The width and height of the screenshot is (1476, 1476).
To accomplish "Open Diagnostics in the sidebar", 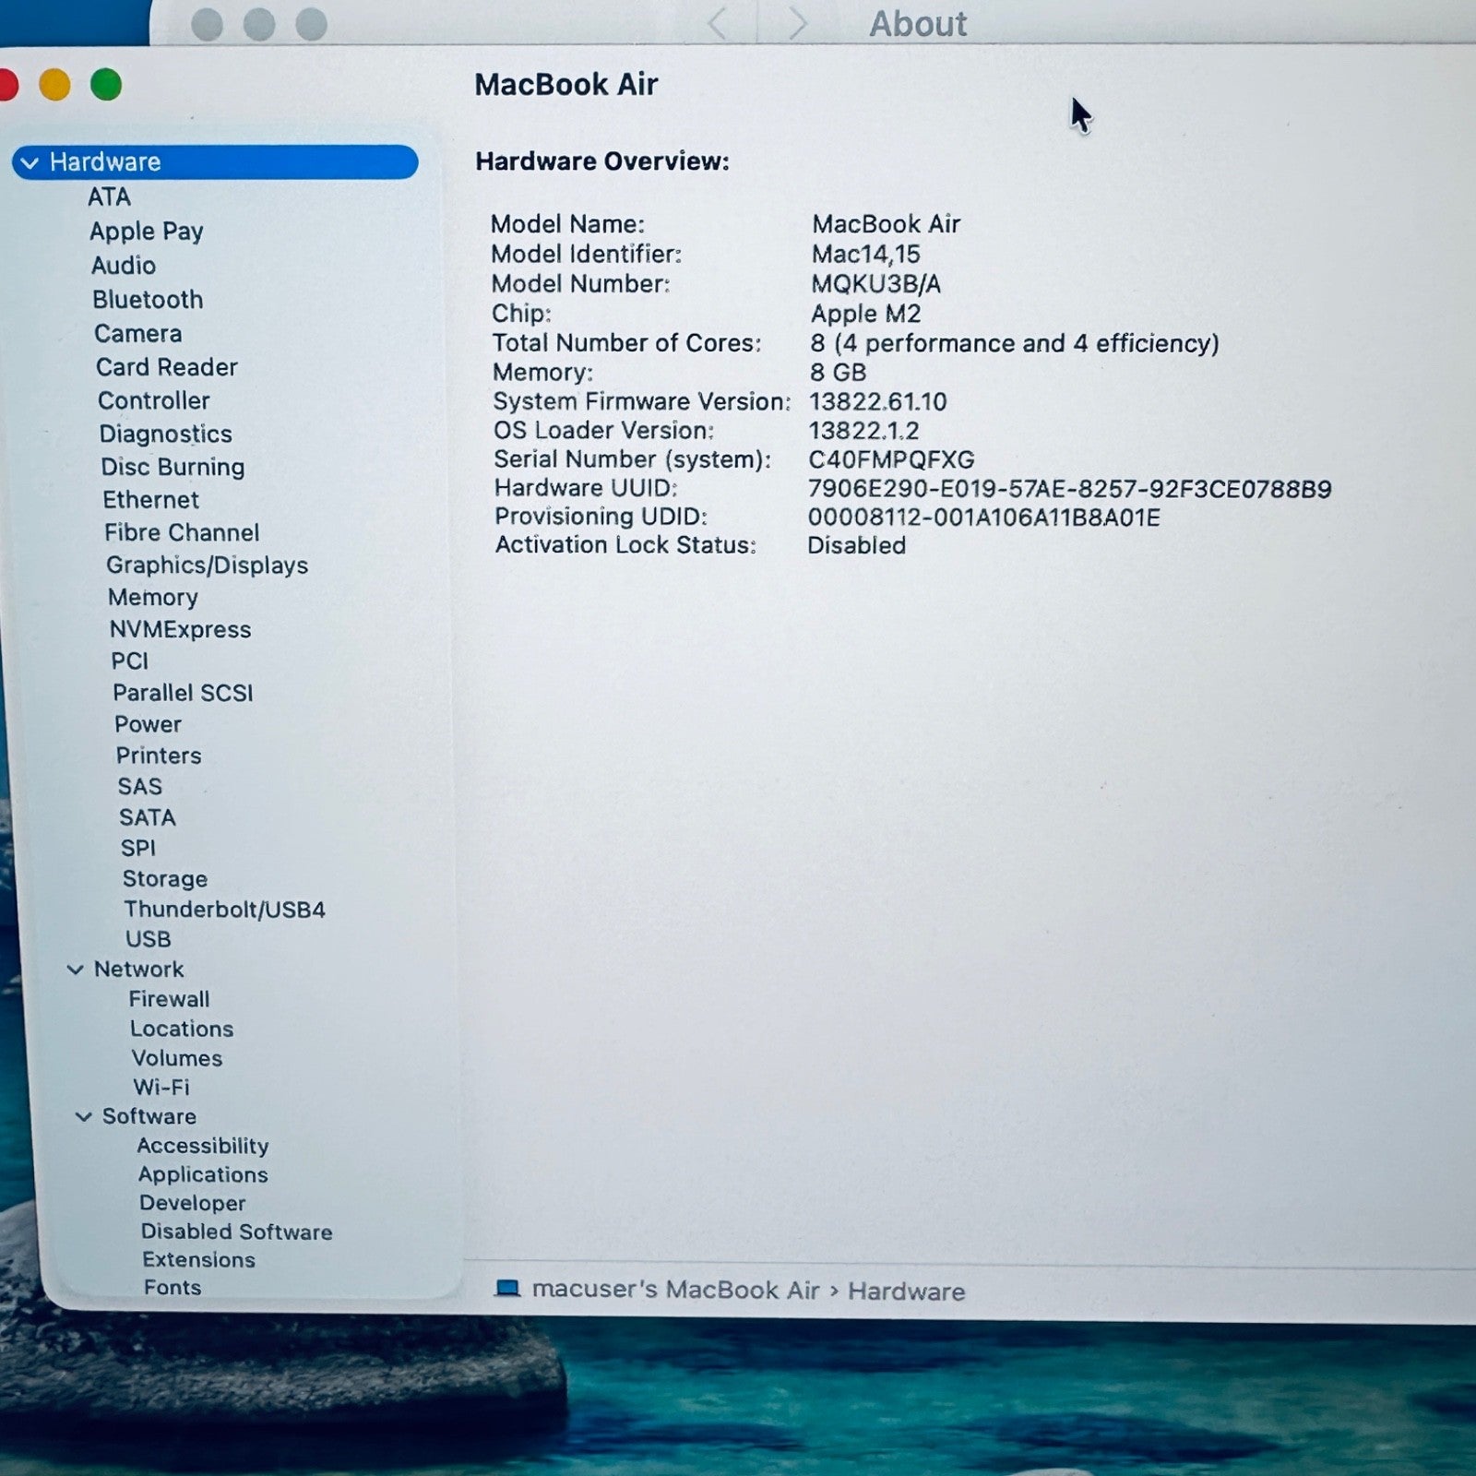I will 166,434.
